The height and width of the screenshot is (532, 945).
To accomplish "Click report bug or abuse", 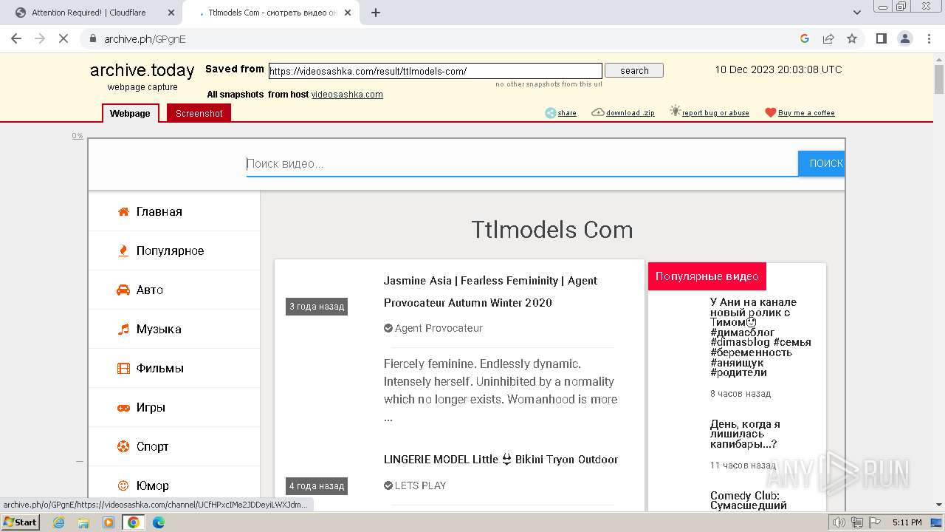I will point(715,113).
